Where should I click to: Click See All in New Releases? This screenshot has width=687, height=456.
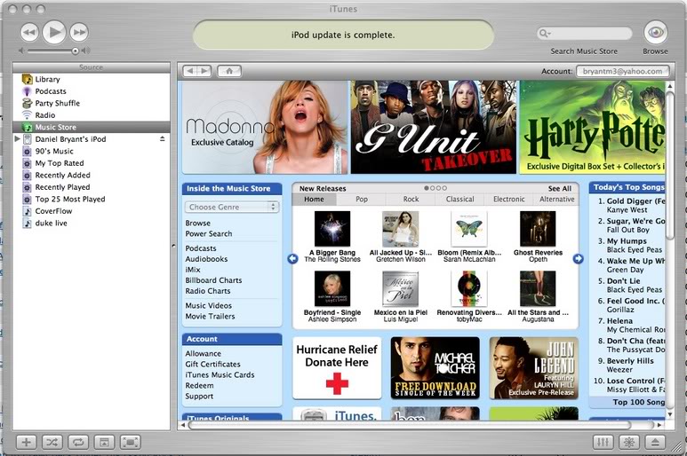[x=560, y=188]
